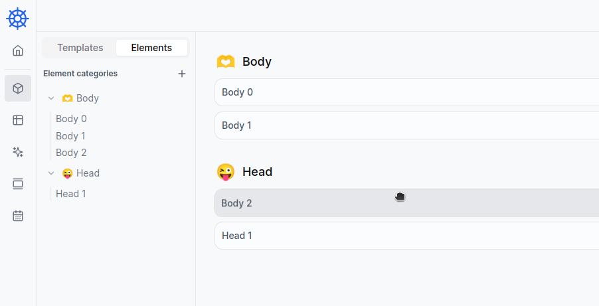Screen dimensions: 599x306
Task: Open the table layout icon in sidebar
Action: tap(18, 120)
